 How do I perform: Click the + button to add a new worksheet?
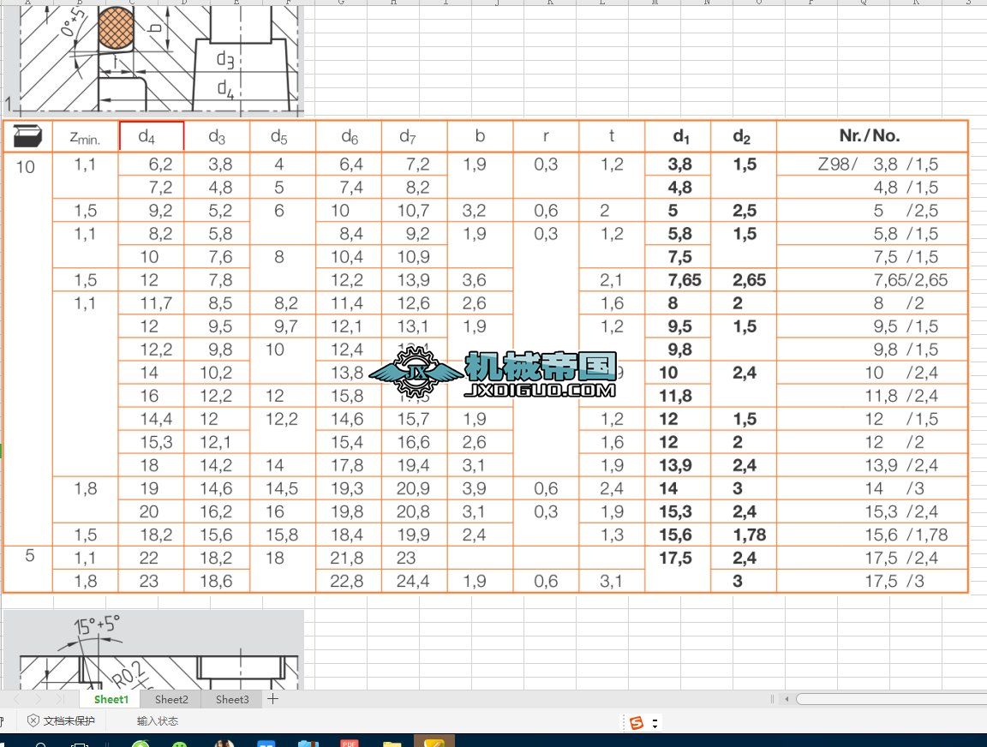click(x=272, y=699)
